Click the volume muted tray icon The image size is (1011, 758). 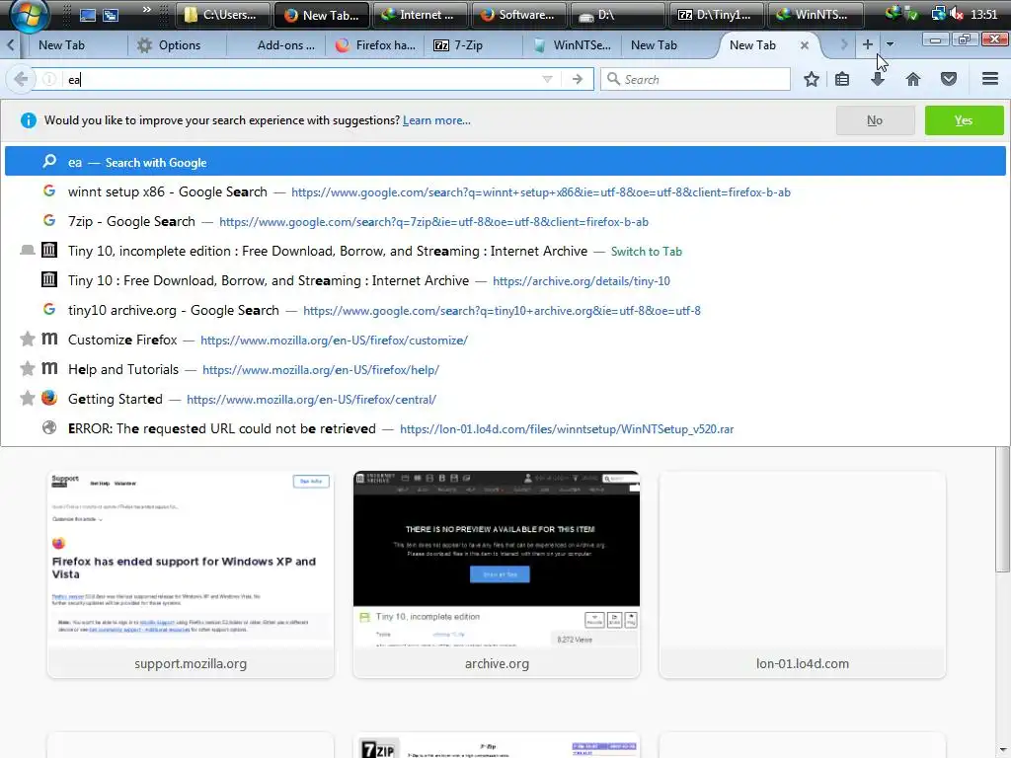(956, 14)
